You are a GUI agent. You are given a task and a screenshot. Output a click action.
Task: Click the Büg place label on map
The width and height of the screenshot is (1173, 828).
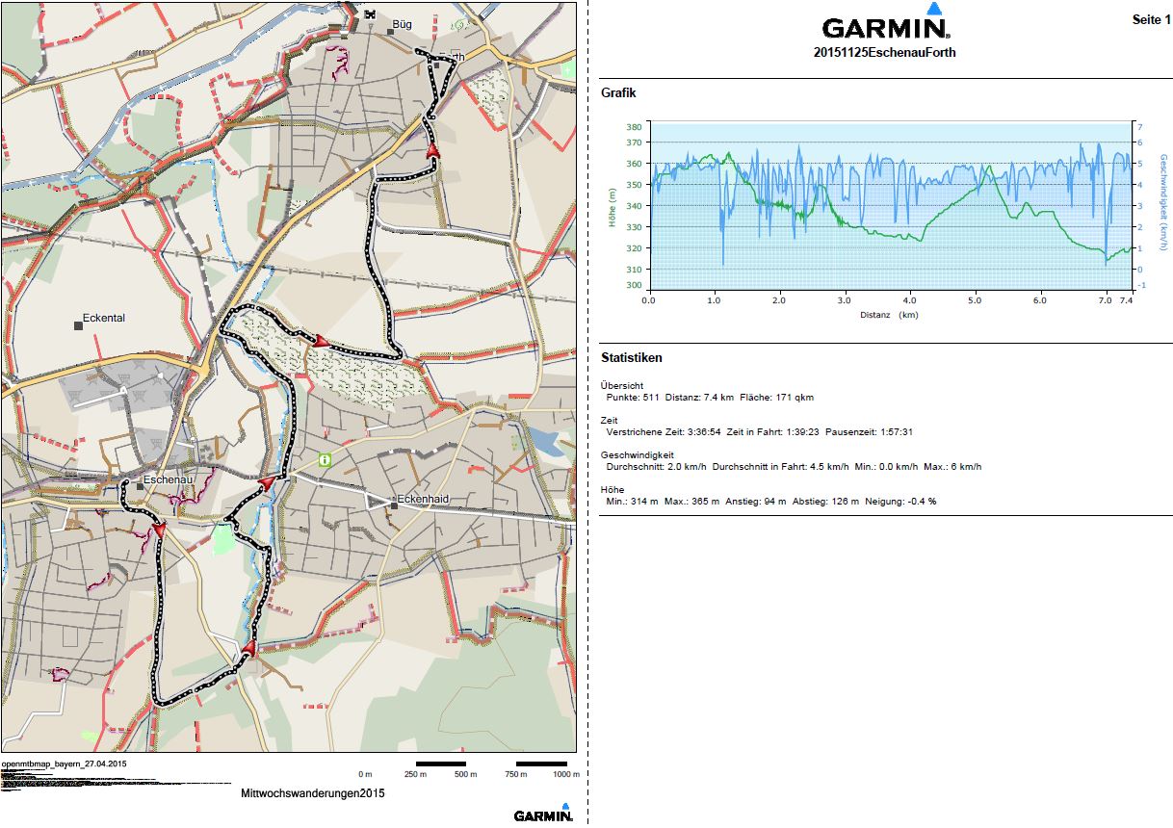tap(401, 22)
